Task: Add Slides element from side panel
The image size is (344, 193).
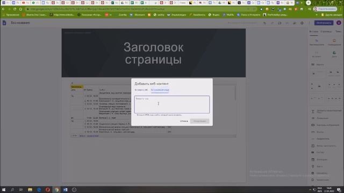Action: [320, 180]
